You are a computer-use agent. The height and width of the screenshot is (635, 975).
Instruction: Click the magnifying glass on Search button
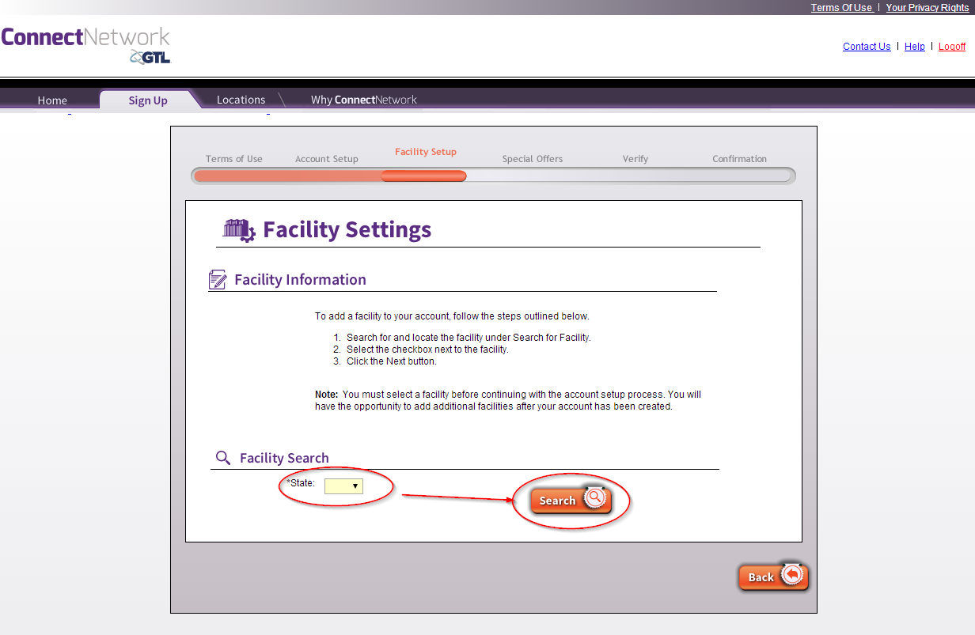[x=594, y=499]
